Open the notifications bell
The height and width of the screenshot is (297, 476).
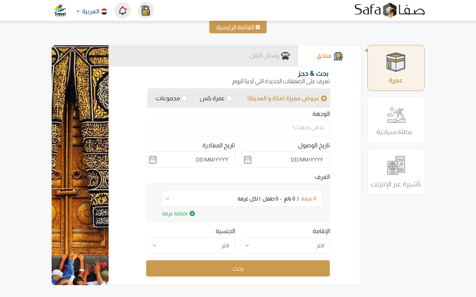(123, 10)
